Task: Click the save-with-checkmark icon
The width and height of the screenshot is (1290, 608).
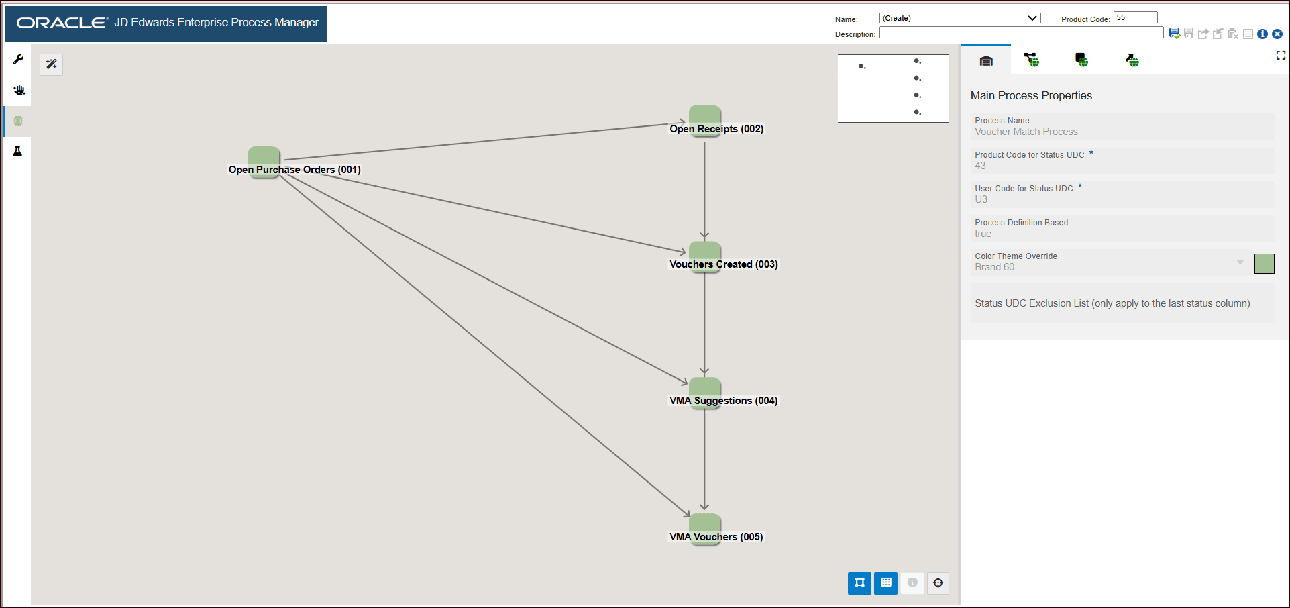Action: pyautogui.click(x=1175, y=34)
